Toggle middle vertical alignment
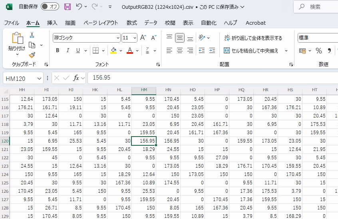Screen dimensions: 338x219 180,38
